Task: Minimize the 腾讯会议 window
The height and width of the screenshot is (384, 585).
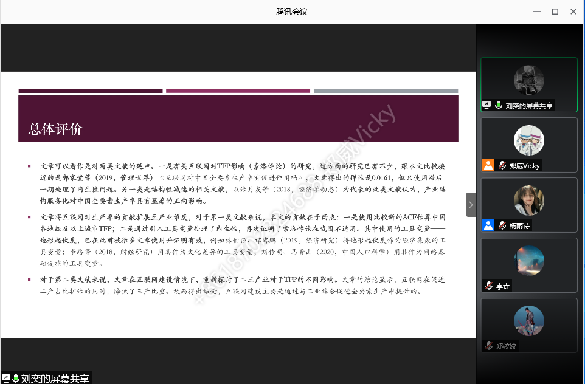Action: 536,11
